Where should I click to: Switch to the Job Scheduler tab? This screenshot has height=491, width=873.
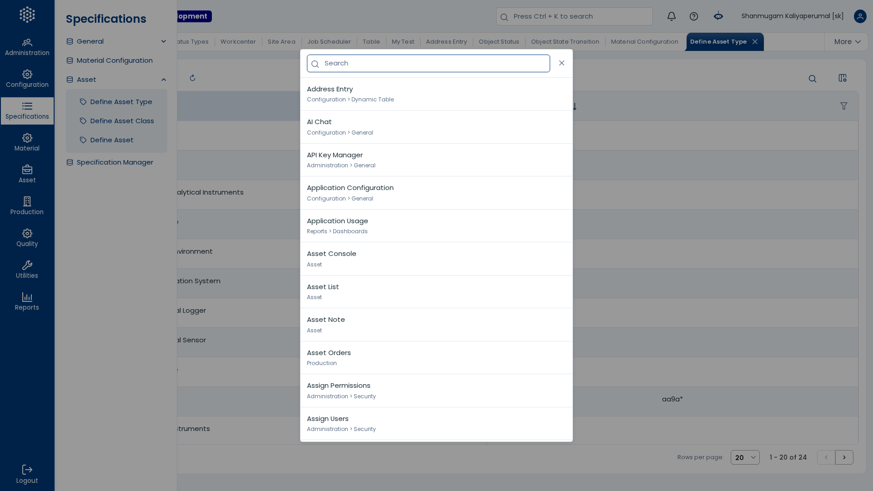coord(329,42)
